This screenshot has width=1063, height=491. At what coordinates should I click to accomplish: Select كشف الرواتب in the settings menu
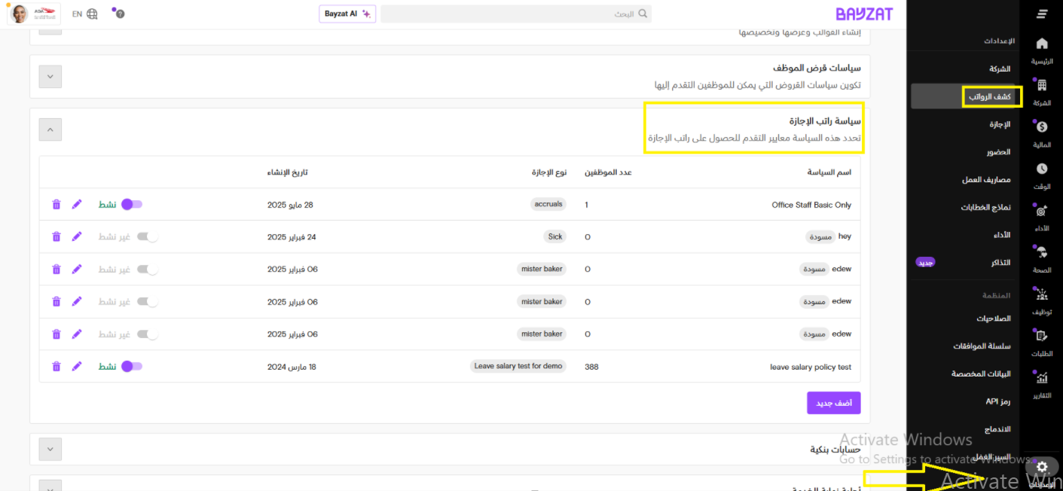click(x=990, y=96)
